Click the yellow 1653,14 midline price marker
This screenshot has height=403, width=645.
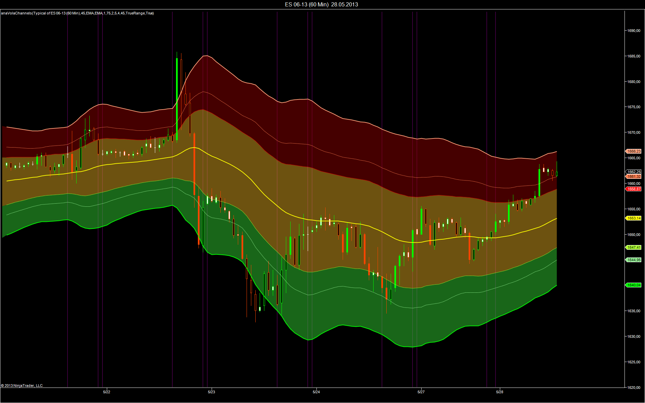pos(633,218)
